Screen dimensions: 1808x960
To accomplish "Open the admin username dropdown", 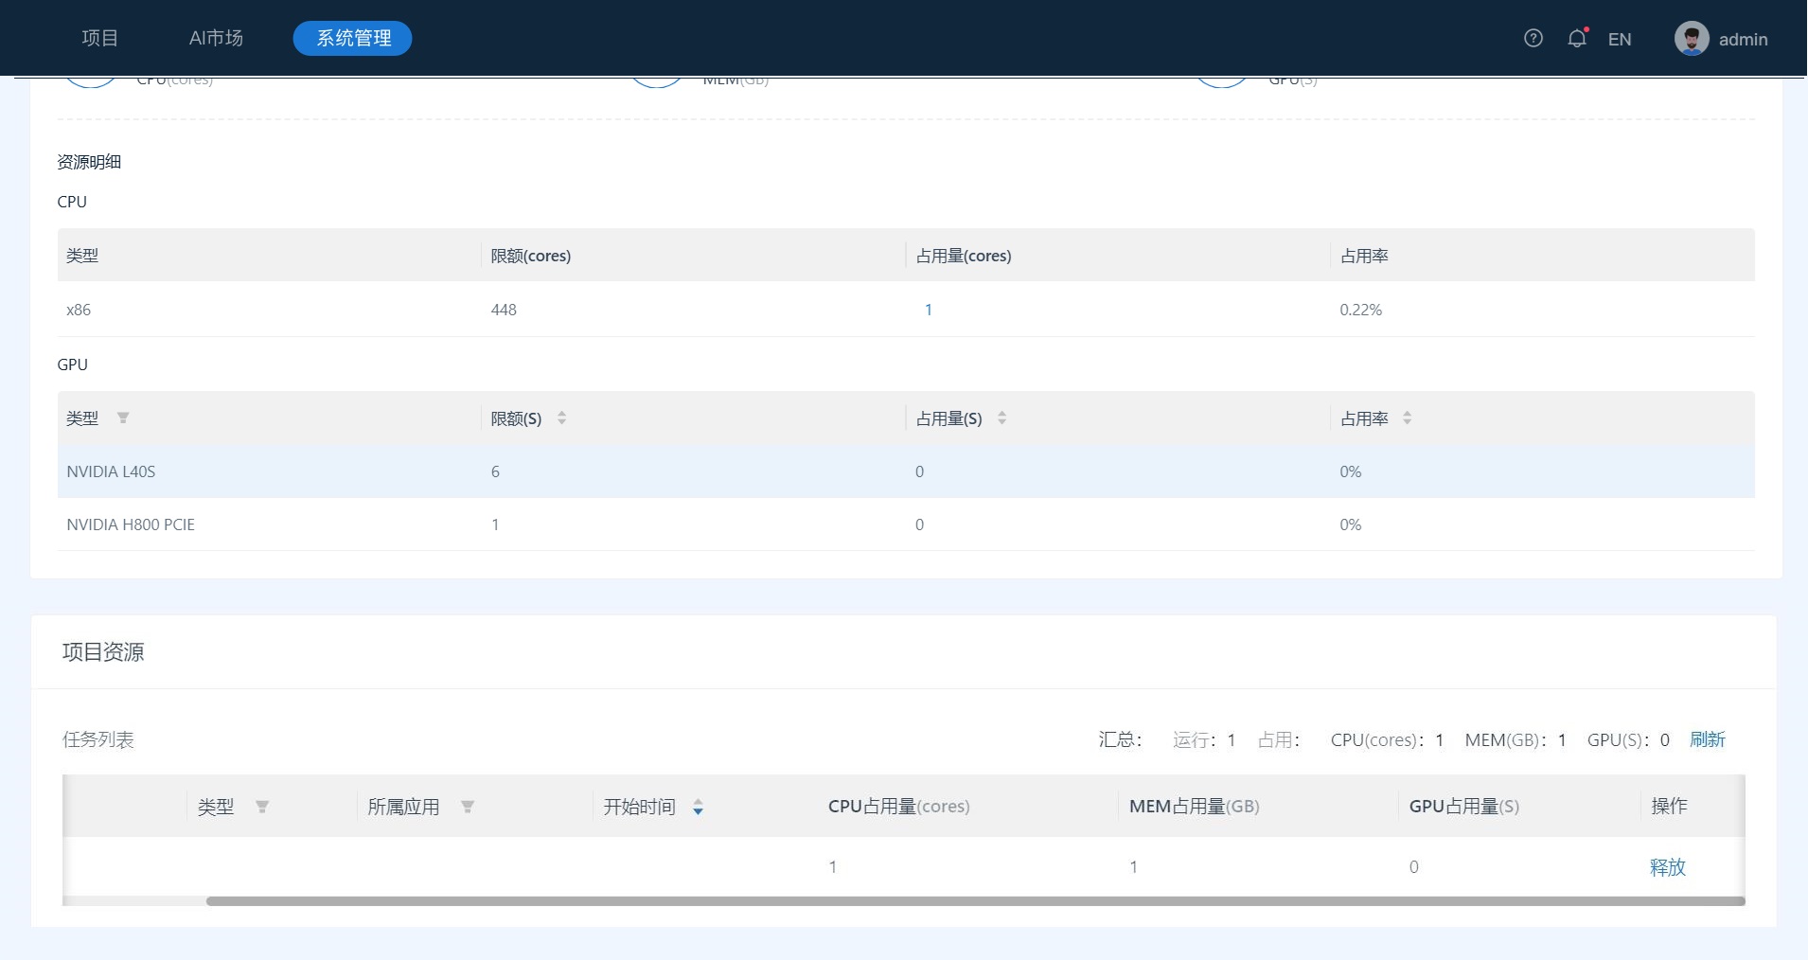I will tap(1743, 39).
